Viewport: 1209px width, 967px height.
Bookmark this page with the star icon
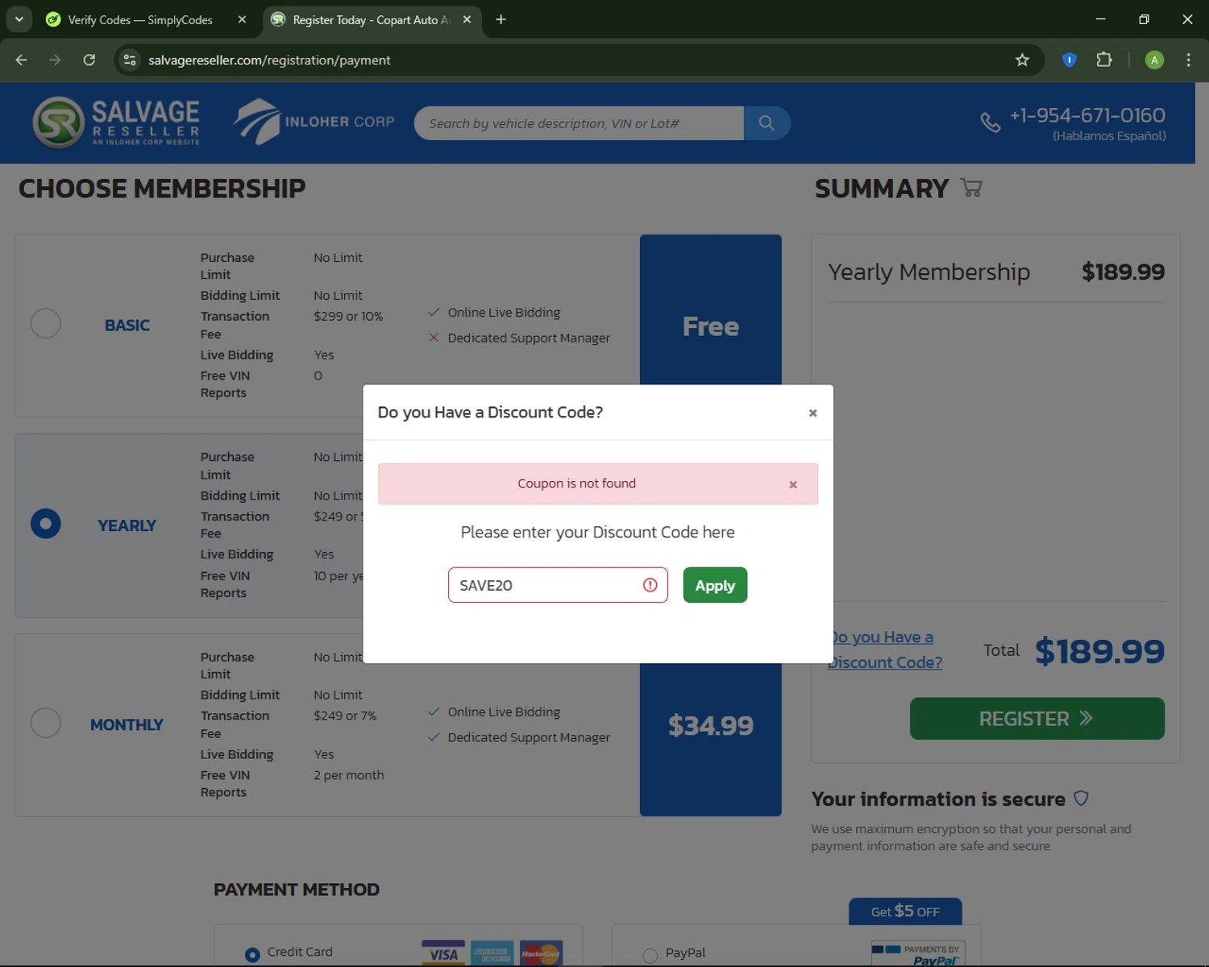1022,60
